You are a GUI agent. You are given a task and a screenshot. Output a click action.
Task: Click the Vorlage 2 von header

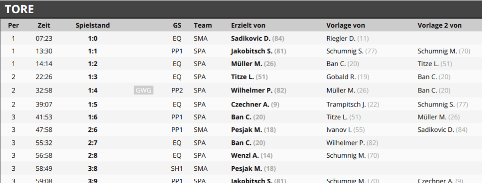[x=440, y=25]
